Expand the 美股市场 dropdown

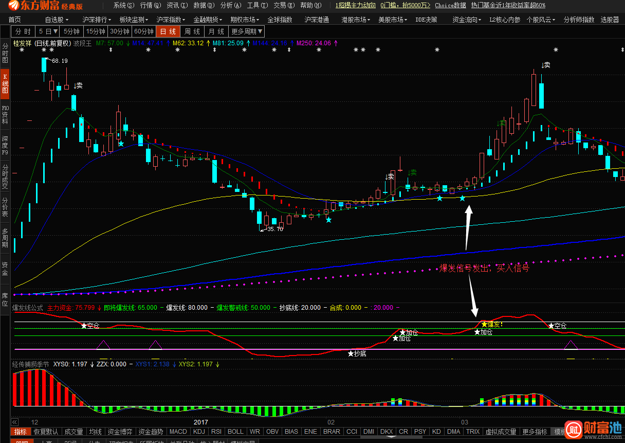pos(394,20)
